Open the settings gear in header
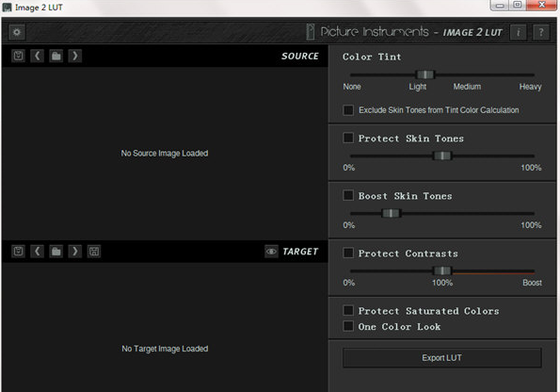The width and height of the screenshot is (560, 392). click(x=17, y=32)
